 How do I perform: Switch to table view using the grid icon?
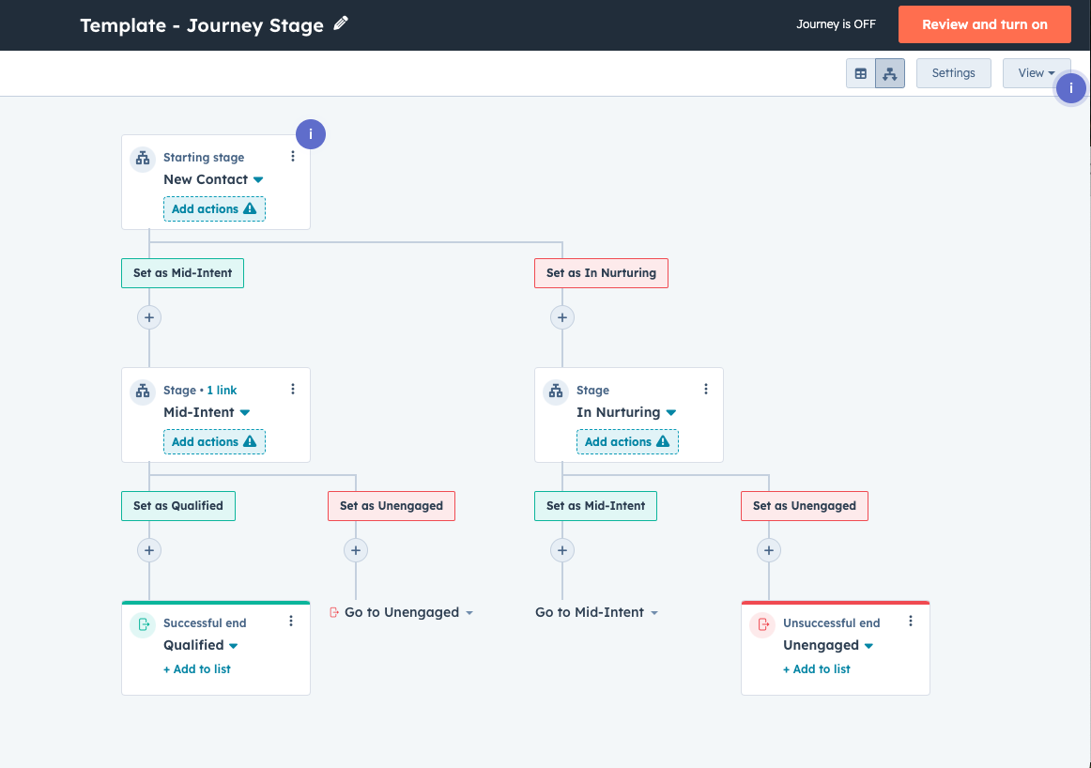click(x=861, y=72)
